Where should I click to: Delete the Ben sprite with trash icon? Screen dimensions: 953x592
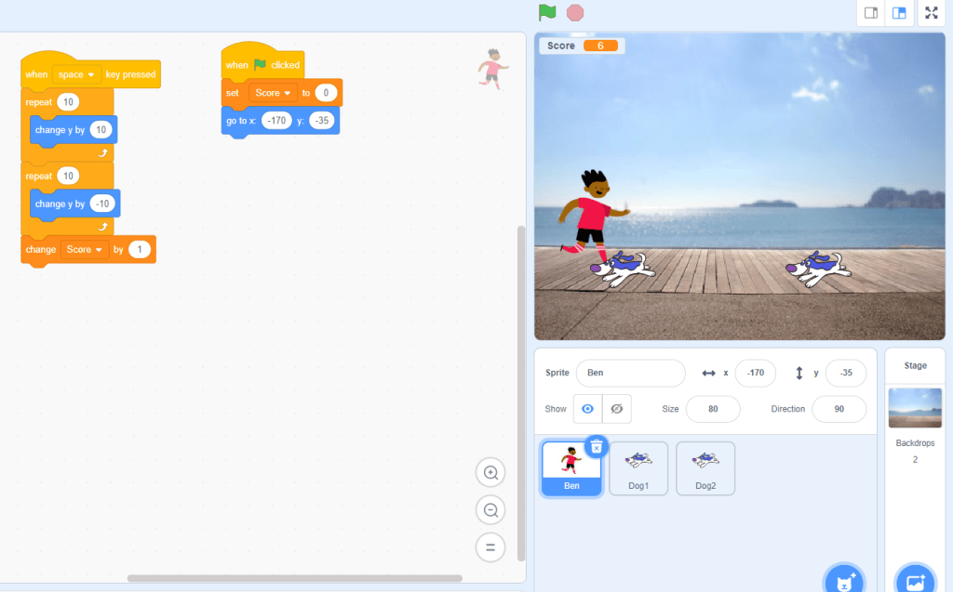597,447
